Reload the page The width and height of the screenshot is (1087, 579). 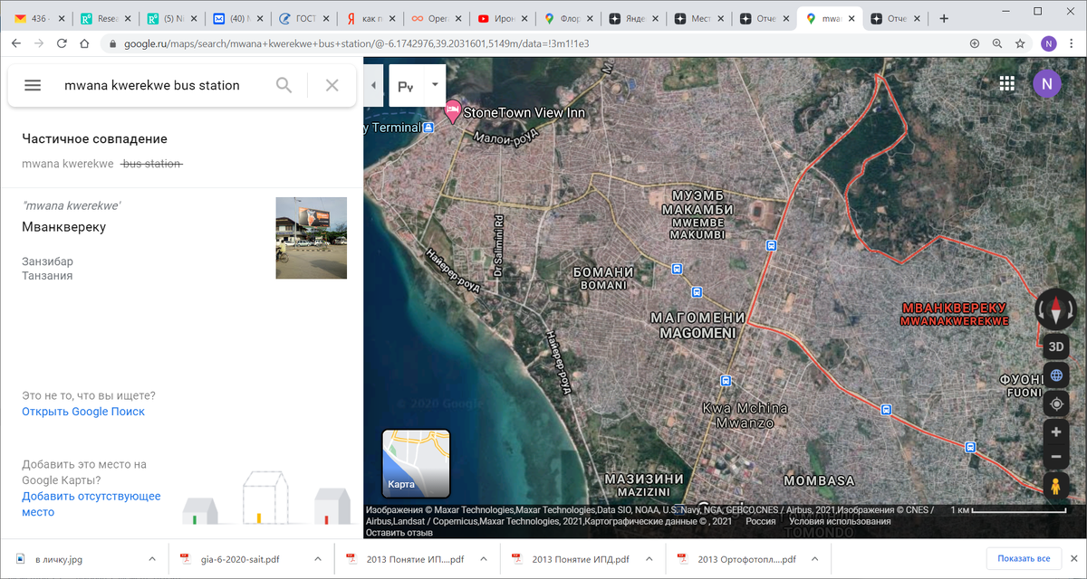pyautogui.click(x=62, y=43)
